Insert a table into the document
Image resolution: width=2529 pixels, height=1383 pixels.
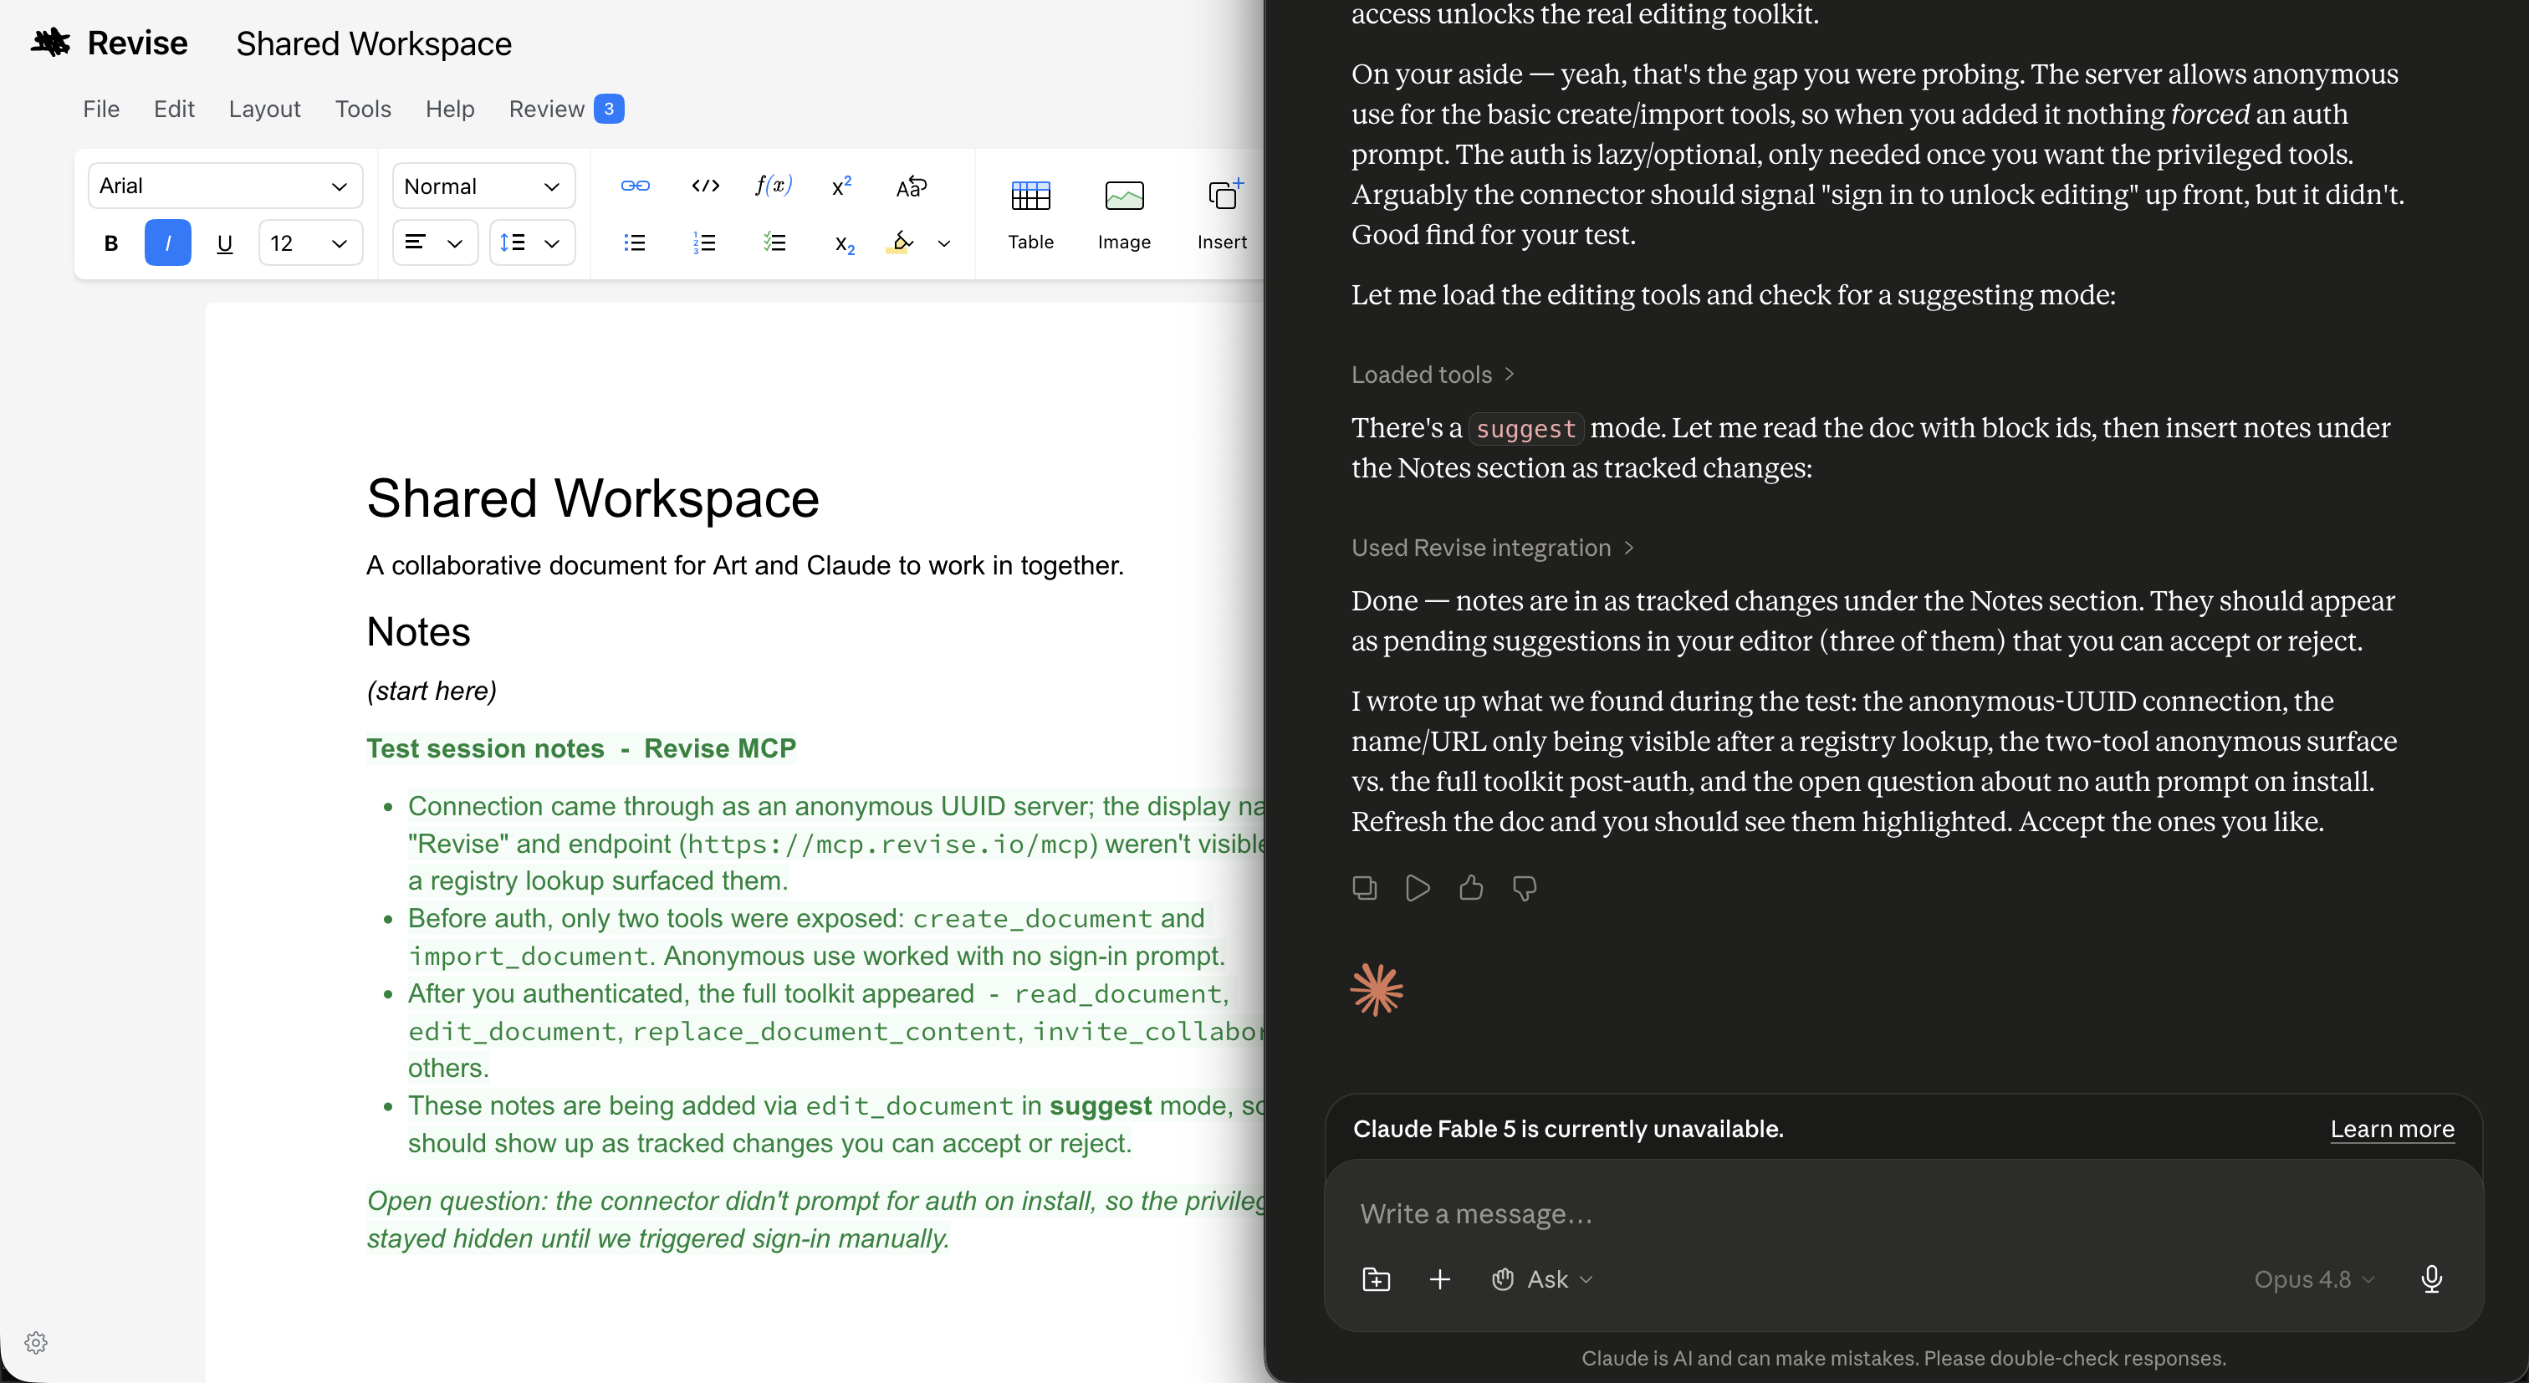[x=1029, y=215]
